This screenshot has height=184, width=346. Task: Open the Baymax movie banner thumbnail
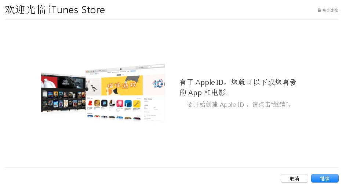pos(49,82)
